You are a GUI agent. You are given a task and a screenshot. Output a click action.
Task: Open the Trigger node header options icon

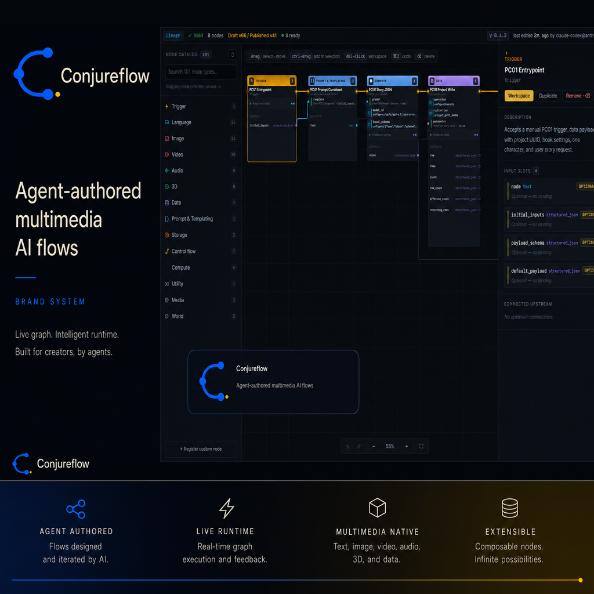point(292,81)
